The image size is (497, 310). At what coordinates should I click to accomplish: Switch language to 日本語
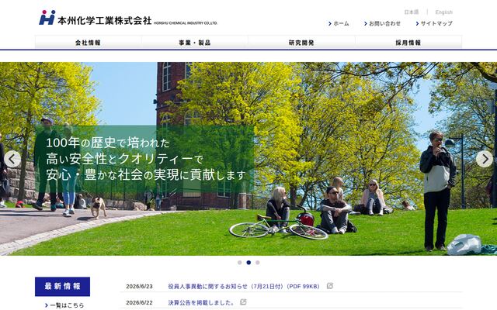coord(411,12)
